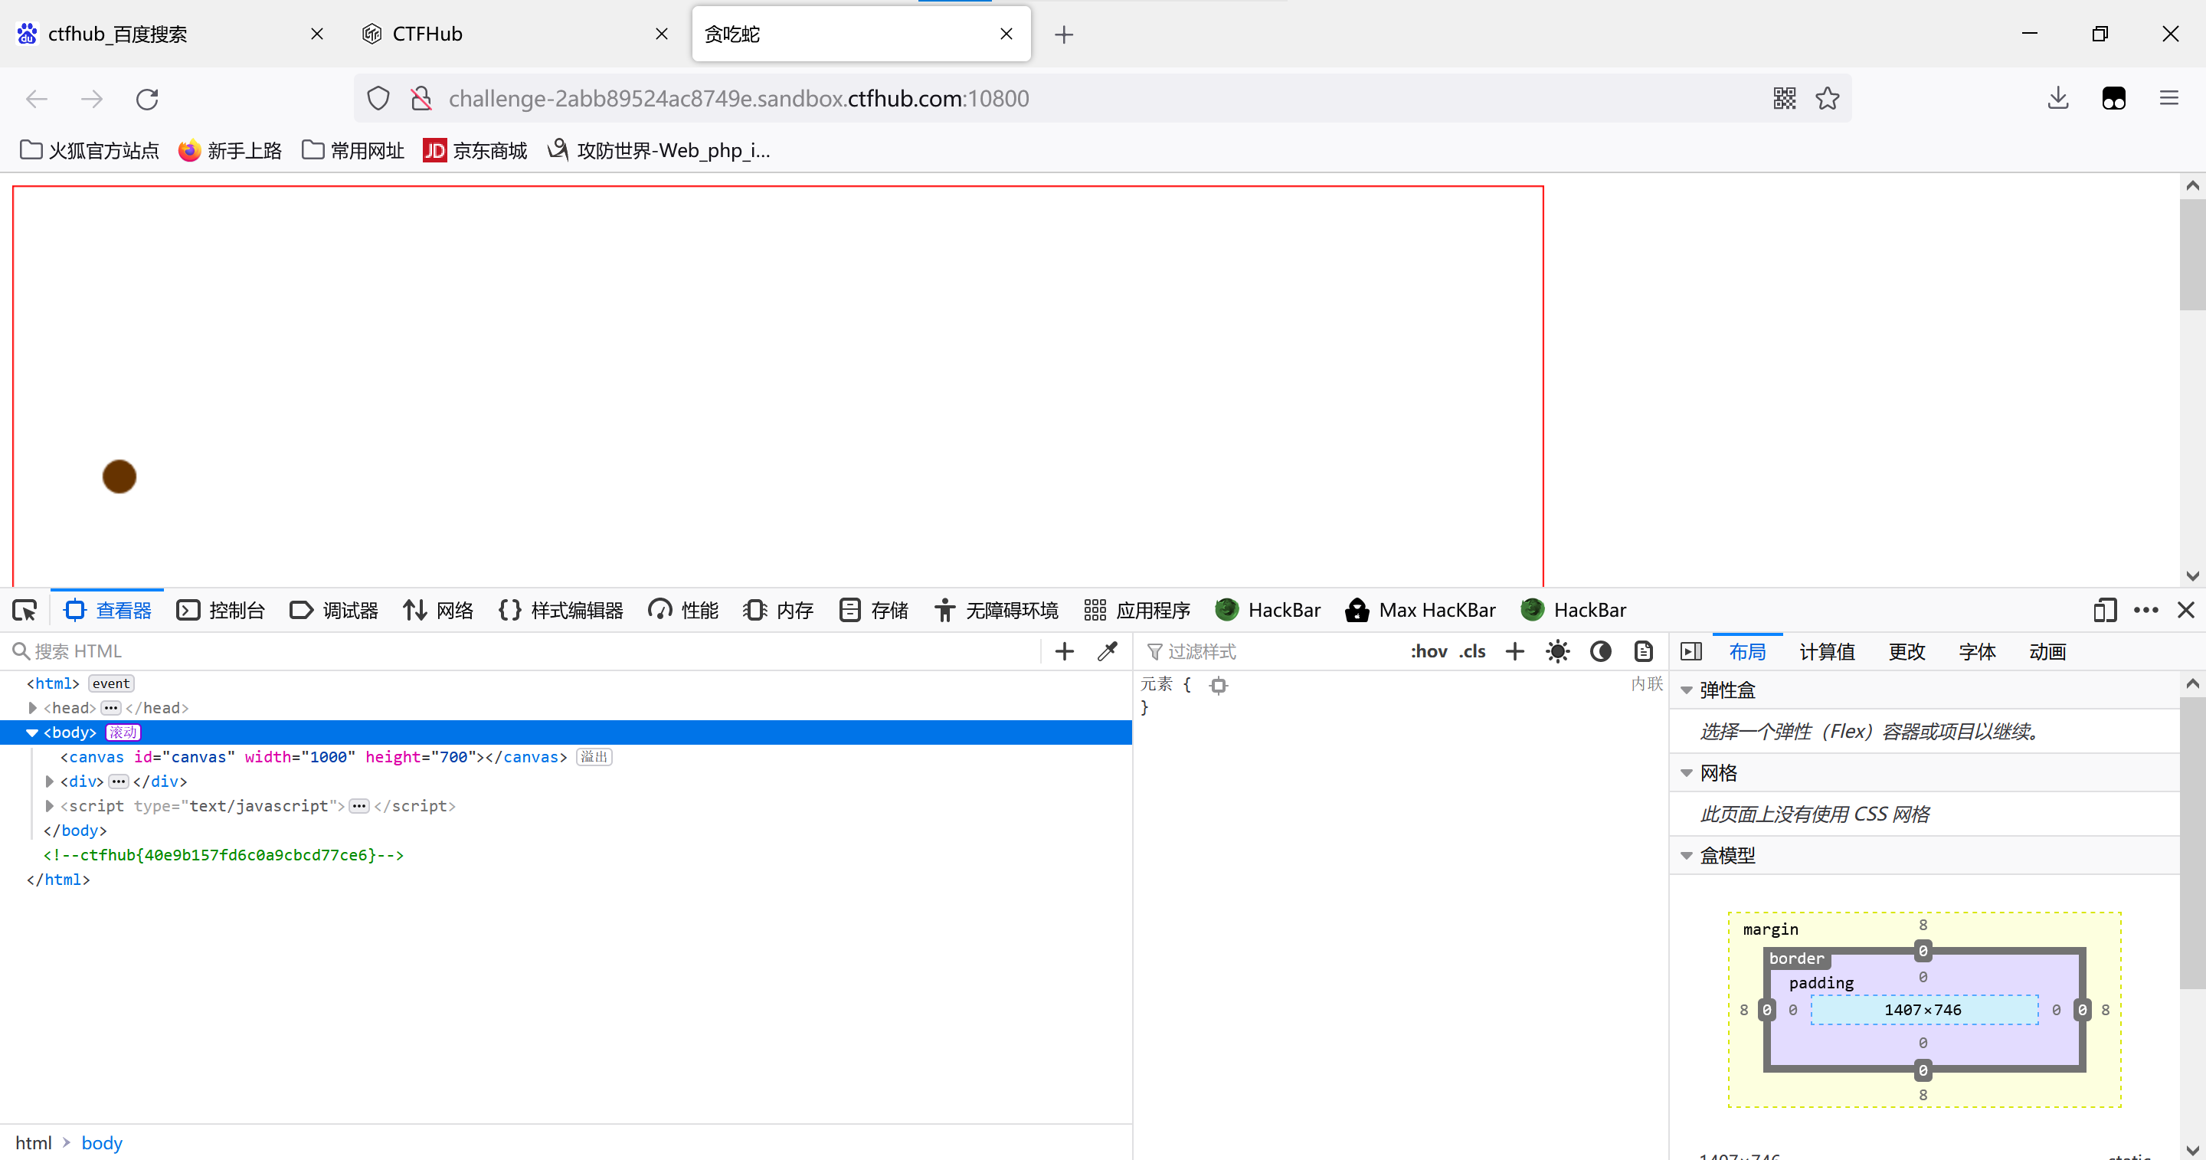Open the Max HacKBar tab
The width and height of the screenshot is (2206, 1160).
pos(1421,610)
